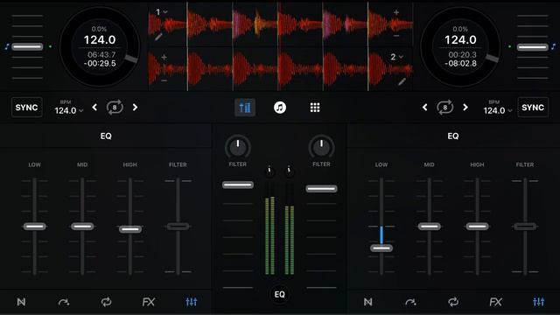Zoom out top waveform with minus
The width and height of the screenshot is (560, 315).
pos(396,36)
